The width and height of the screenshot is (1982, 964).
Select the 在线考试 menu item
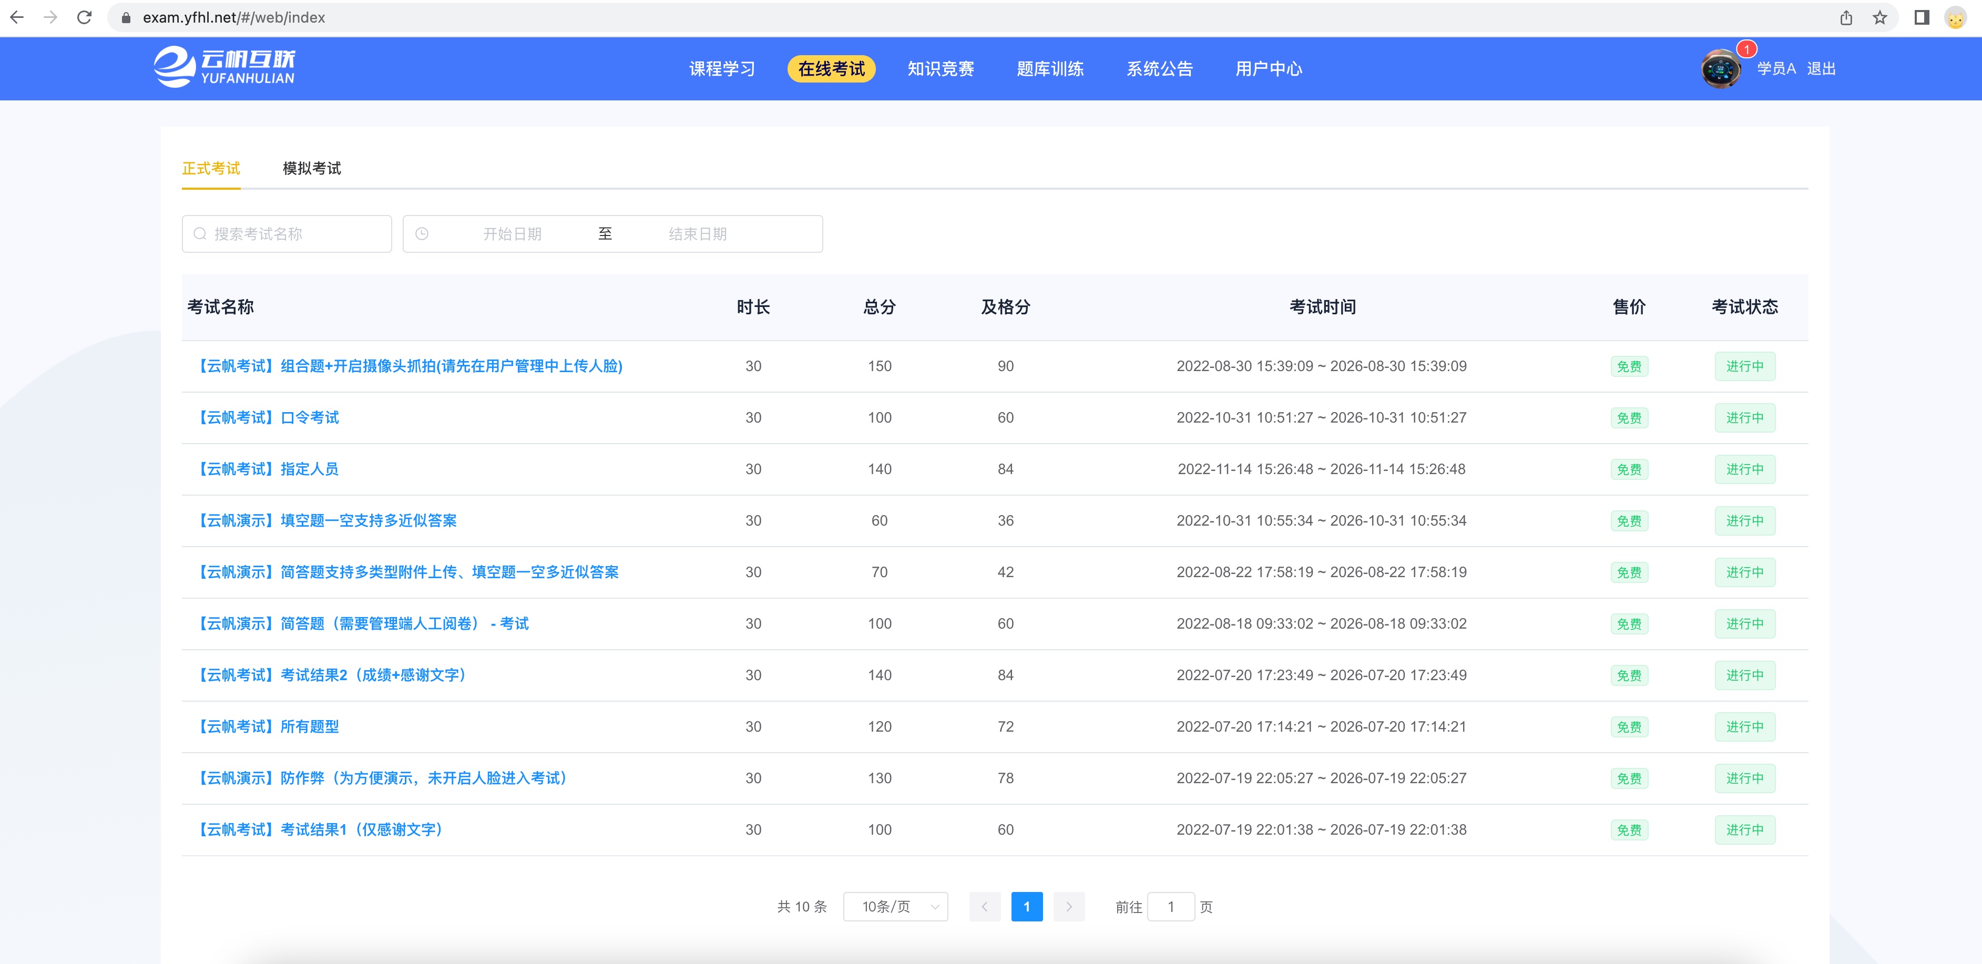tap(831, 68)
